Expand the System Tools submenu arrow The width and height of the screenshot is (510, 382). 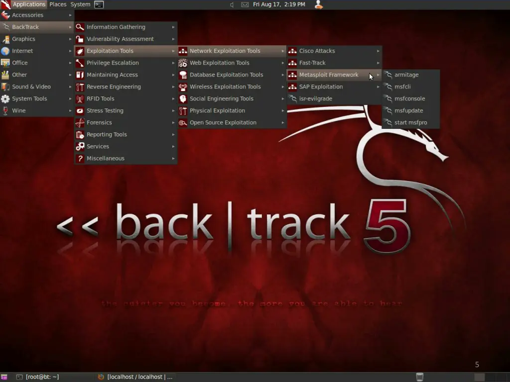click(70, 99)
